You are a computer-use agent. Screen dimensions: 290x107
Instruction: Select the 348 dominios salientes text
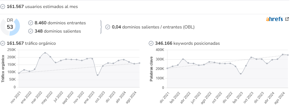click(x=58, y=31)
